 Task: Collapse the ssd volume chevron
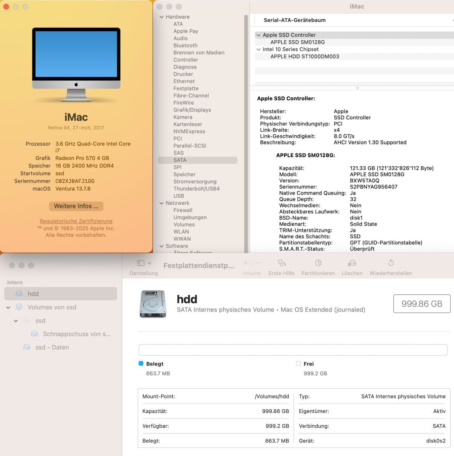pos(16,321)
